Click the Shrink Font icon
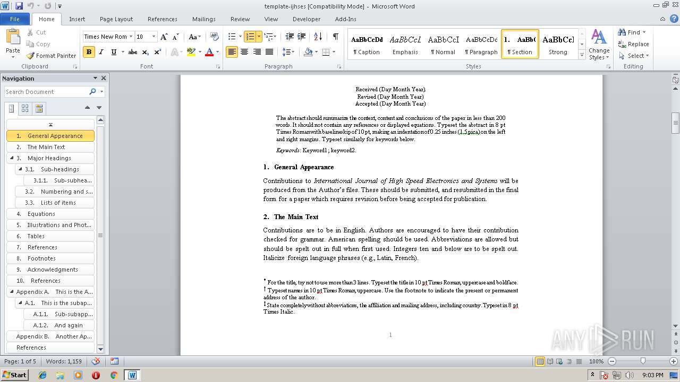 pyautogui.click(x=176, y=37)
